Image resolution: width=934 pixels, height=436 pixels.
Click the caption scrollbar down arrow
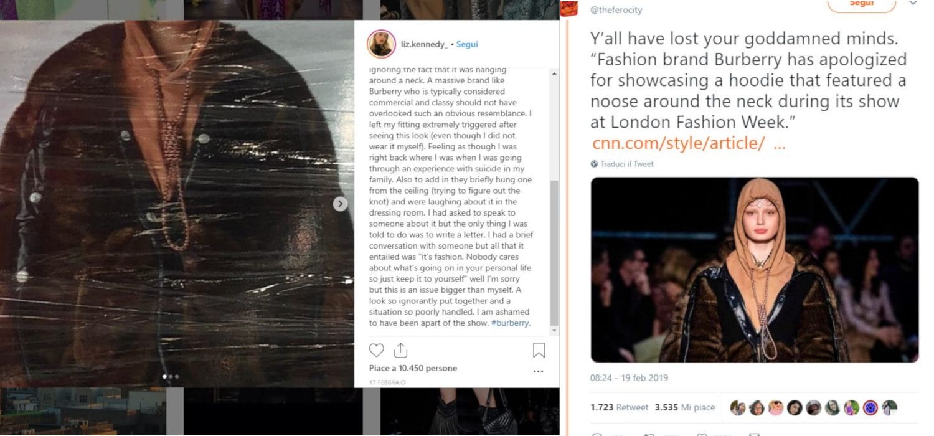click(555, 331)
